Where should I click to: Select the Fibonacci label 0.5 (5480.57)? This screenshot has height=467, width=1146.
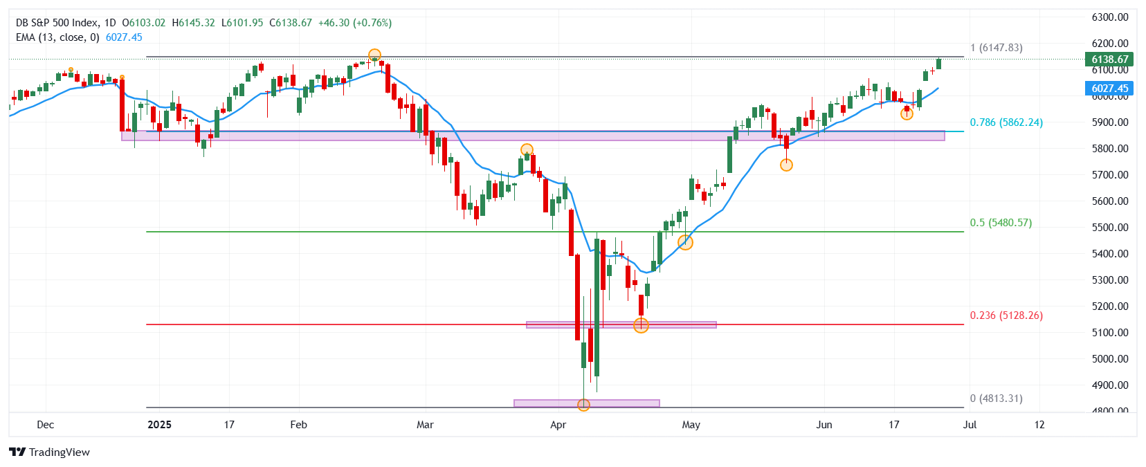point(1001,223)
